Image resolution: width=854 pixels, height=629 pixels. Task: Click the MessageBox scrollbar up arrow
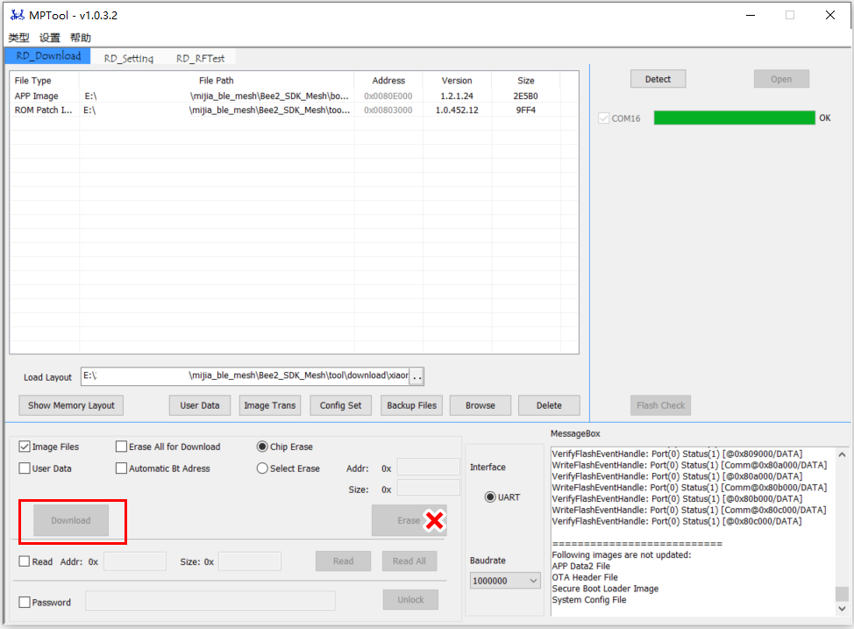pyautogui.click(x=842, y=454)
